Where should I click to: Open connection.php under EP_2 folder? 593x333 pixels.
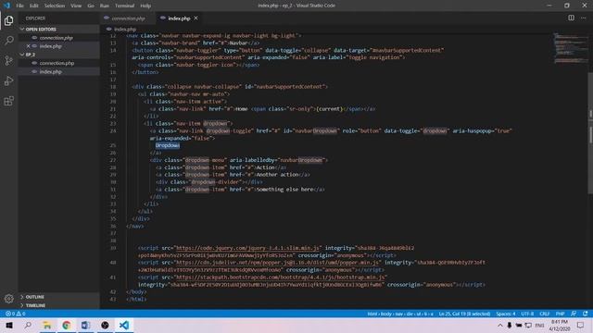pos(57,63)
